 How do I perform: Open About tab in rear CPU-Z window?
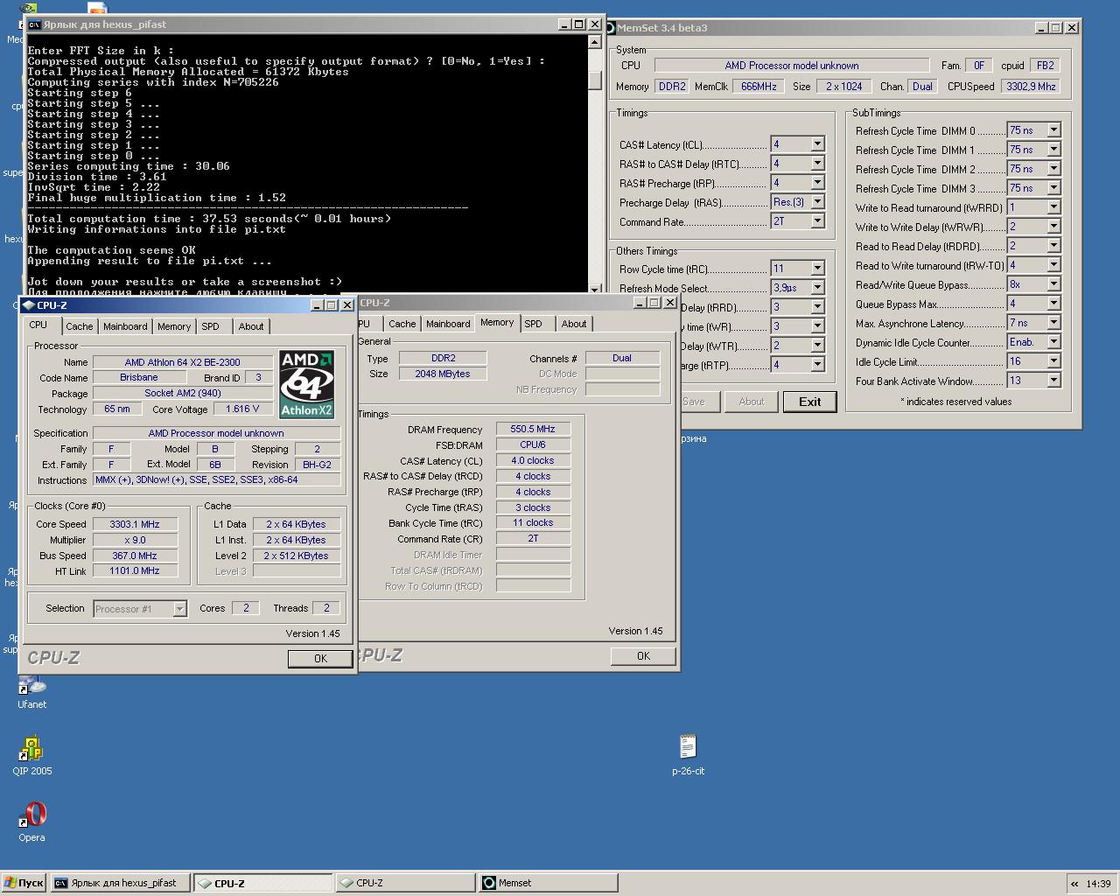click(x=574, y=324)
